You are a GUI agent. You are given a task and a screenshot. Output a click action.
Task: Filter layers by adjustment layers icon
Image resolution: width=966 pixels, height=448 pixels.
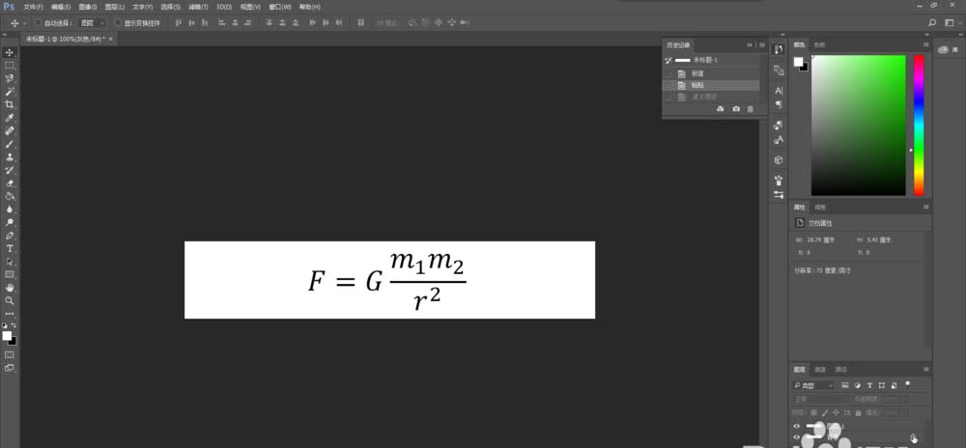click(857, 385)
